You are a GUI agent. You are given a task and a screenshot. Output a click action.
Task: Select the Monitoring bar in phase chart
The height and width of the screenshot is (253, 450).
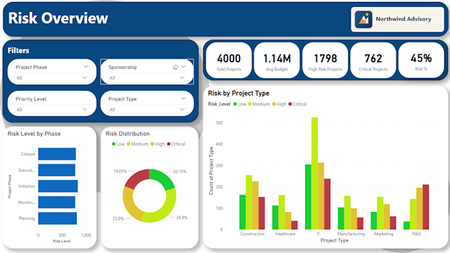tap(57, 202)
